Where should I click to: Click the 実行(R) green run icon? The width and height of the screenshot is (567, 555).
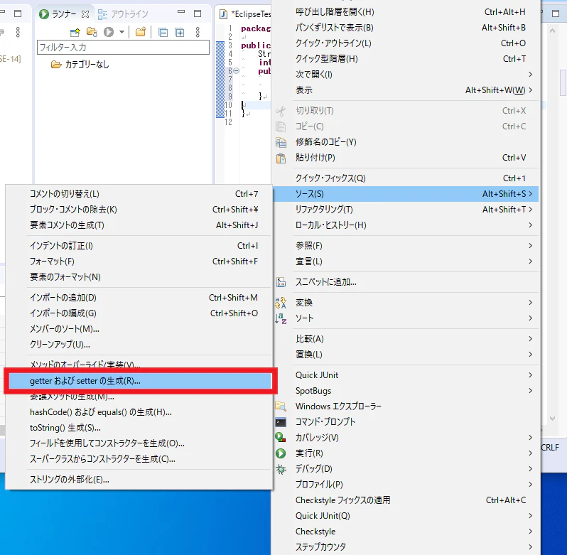[x=281, y=453]
